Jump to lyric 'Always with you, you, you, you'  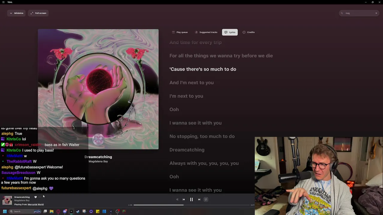(x=204, y=163)
